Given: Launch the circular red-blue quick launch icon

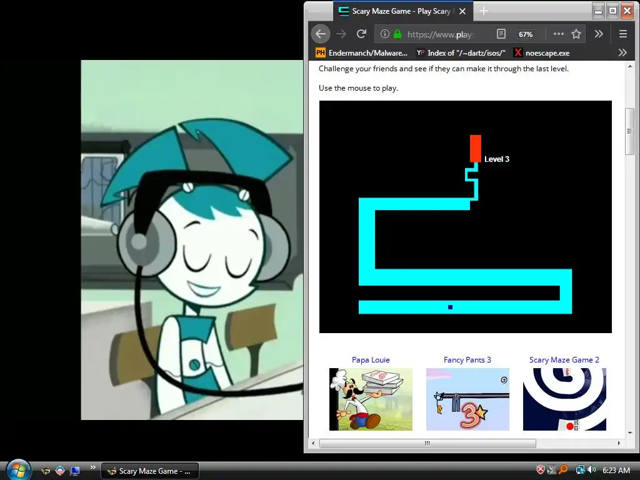Looking at the screenshot, I should [x=60, y=471].
